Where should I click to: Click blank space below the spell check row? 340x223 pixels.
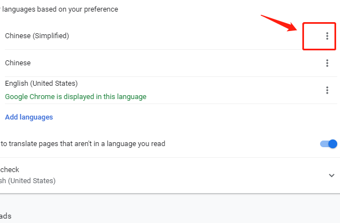pos(166,190)
